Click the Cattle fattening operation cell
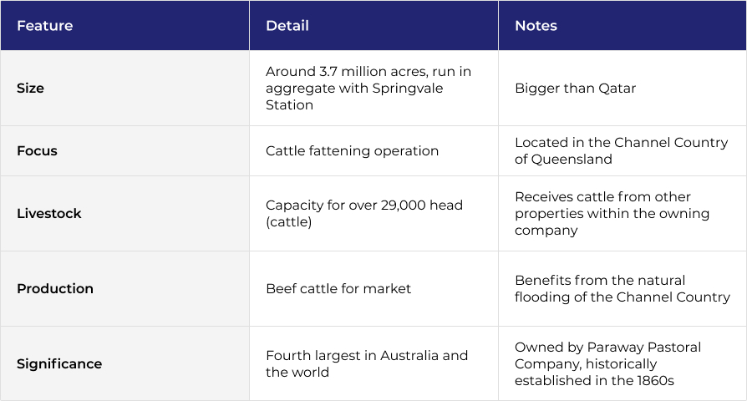The image size is (747, 401). tap(352, 151)
